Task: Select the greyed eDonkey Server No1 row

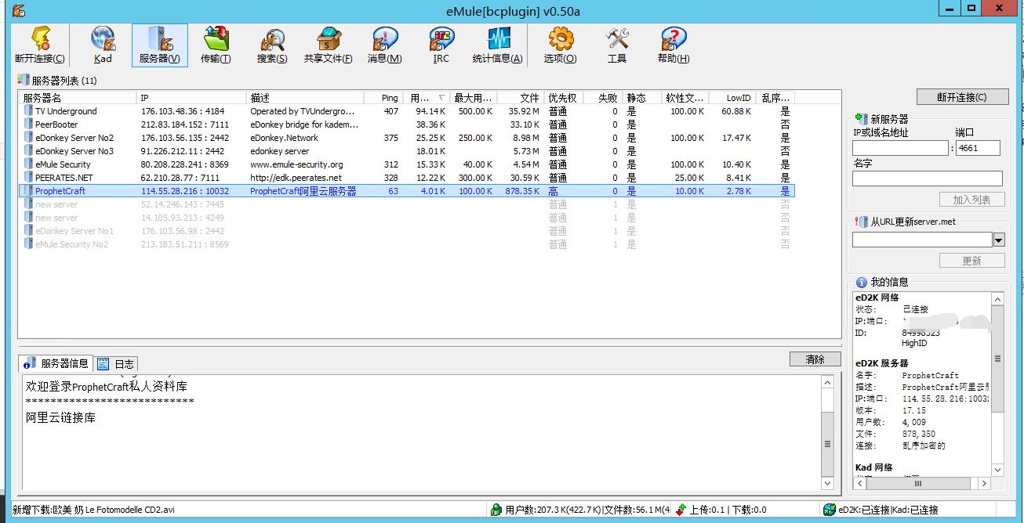Action: click(406, 231)
